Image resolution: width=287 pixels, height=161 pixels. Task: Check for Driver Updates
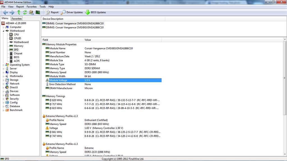tap(72, 12)
